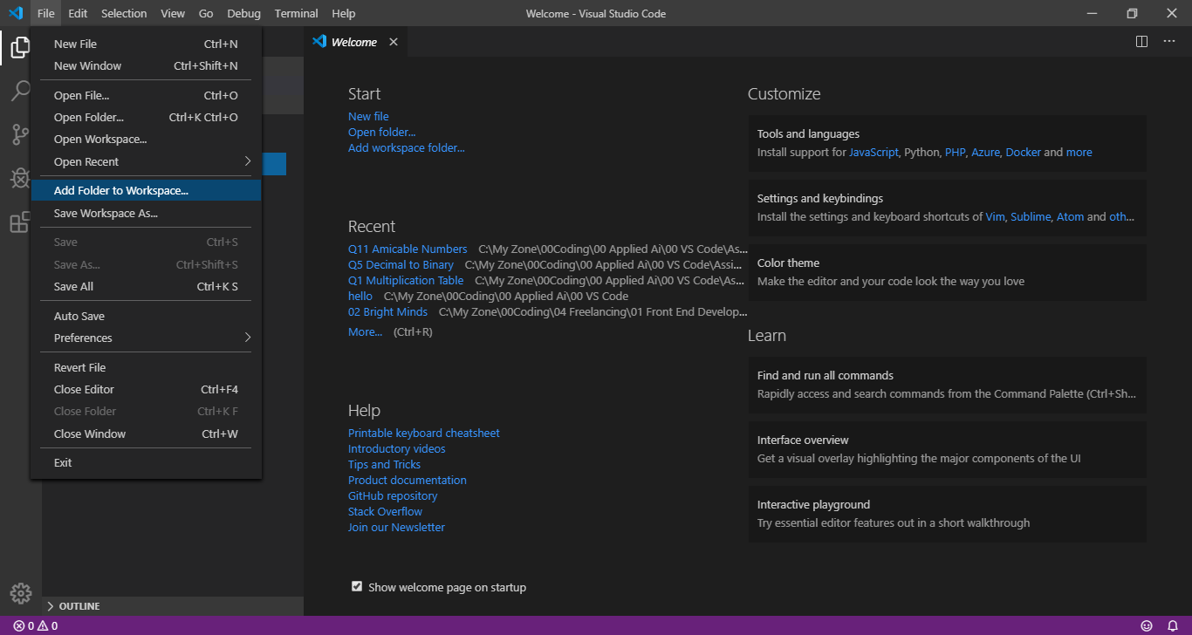Click the VS Code logo in title bar
Viewport: 1192px width, 635px height.
pyautogui.click(x=15, y=13)
